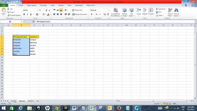Open the File tab

(4, 6)
